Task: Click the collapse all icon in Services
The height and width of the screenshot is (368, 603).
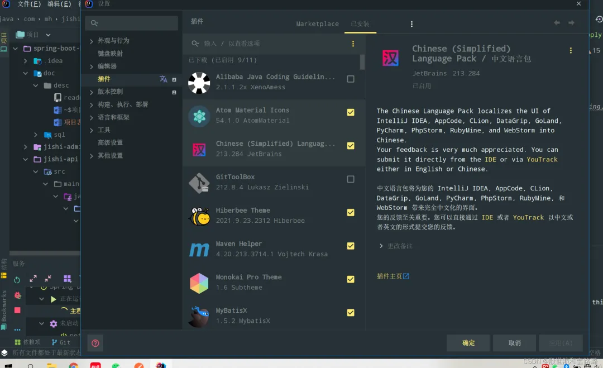Action: click(48, 279)
